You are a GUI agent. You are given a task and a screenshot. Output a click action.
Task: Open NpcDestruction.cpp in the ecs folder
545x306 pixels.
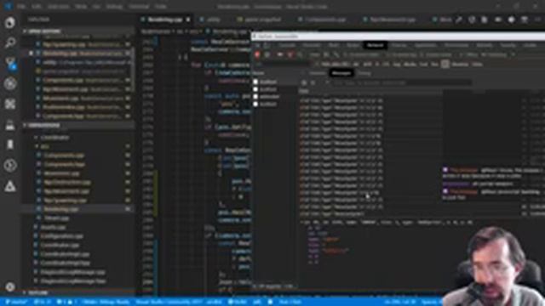click(67, 182)
